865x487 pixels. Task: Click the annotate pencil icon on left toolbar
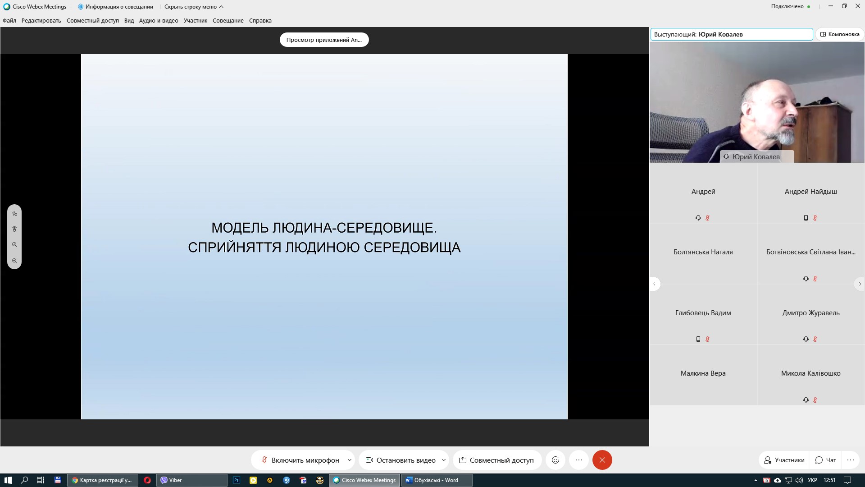[x=14, y=214]
